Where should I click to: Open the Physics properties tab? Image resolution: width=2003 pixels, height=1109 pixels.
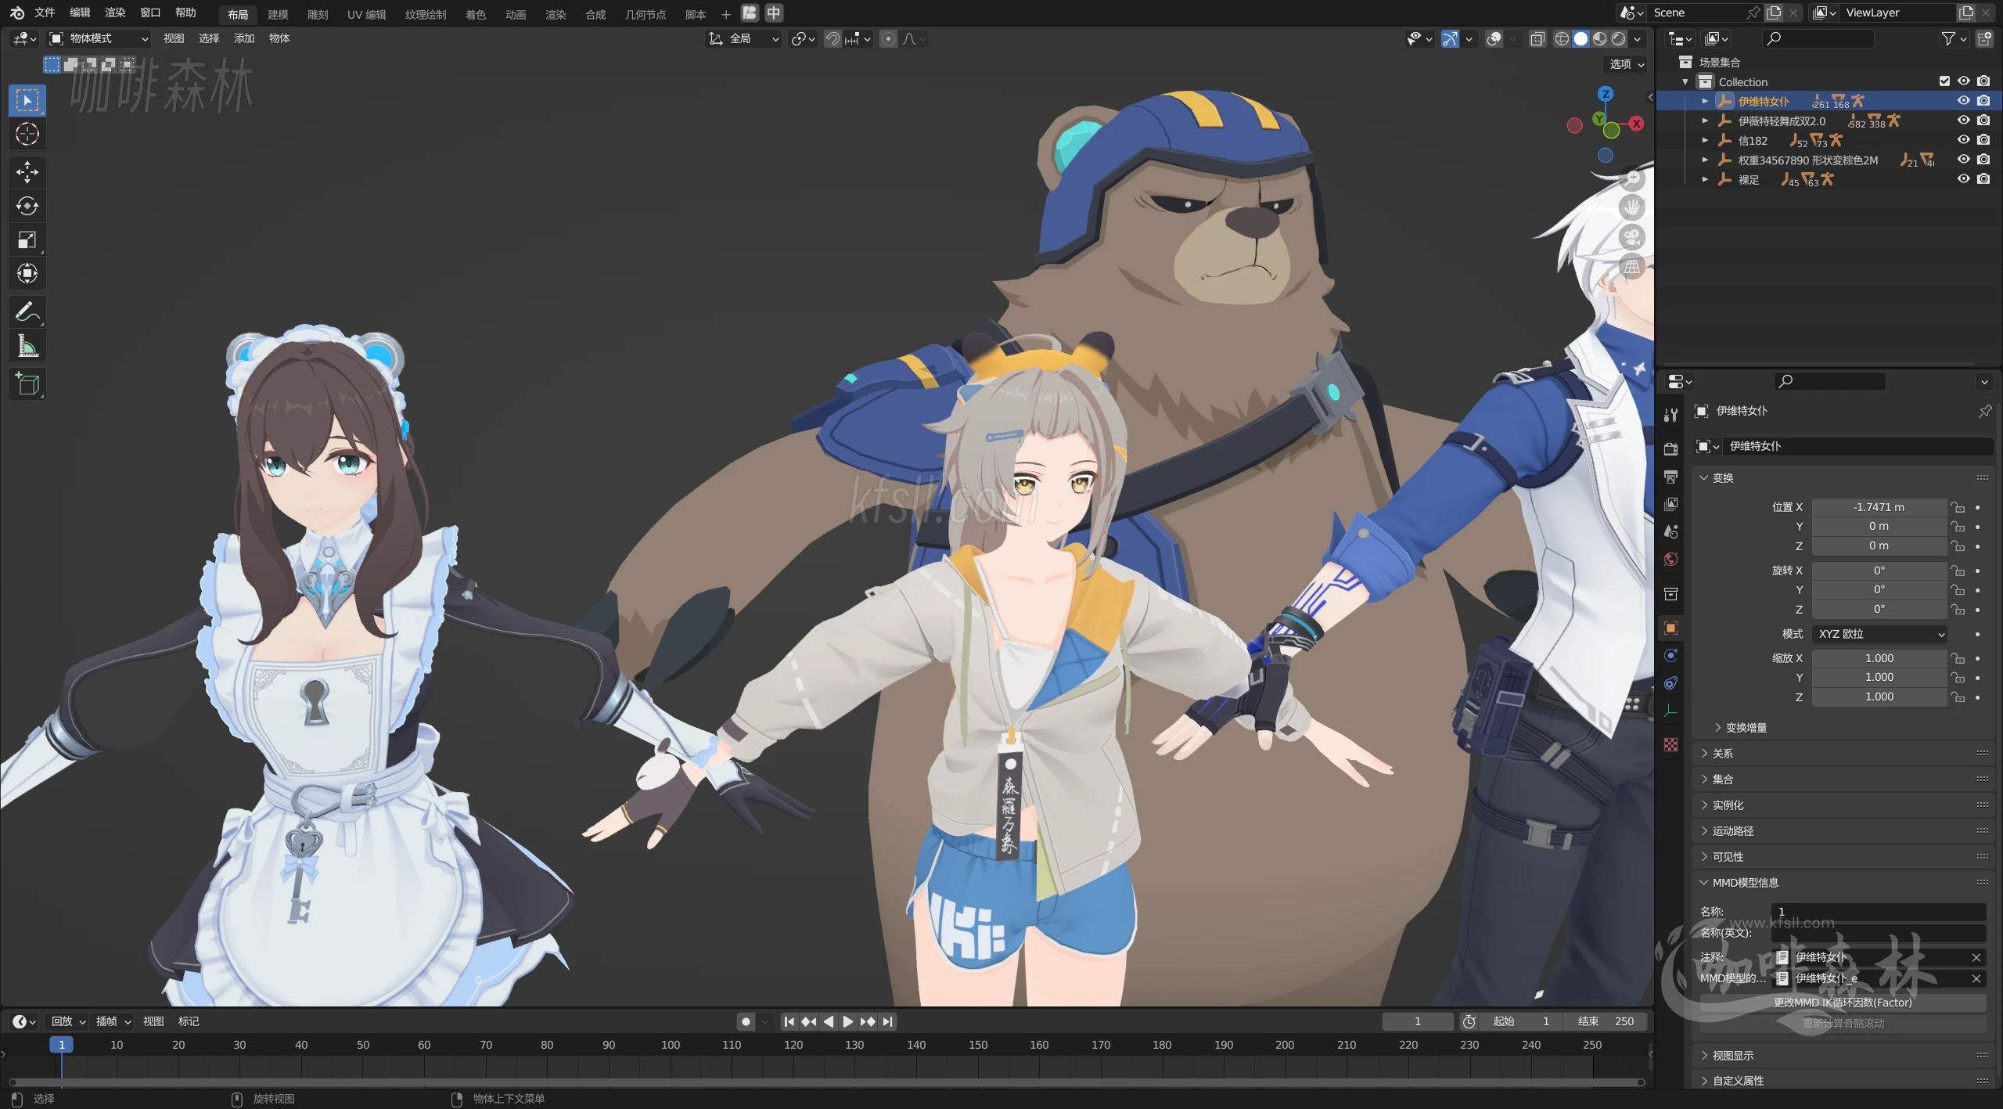(x=1670, y=656)
